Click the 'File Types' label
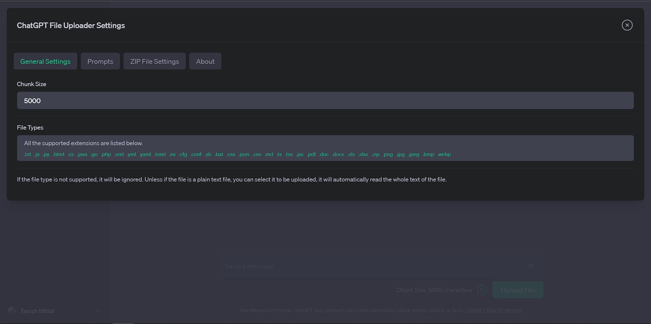The height and width of the screenshot is (324, 651). click(30, 127)
